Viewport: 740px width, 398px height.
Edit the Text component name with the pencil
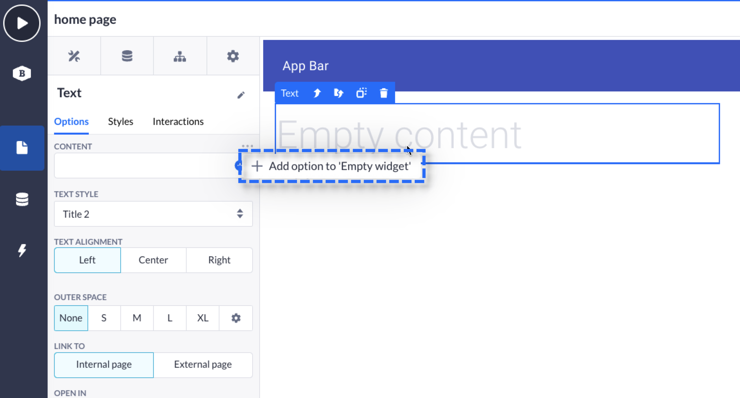241,95
